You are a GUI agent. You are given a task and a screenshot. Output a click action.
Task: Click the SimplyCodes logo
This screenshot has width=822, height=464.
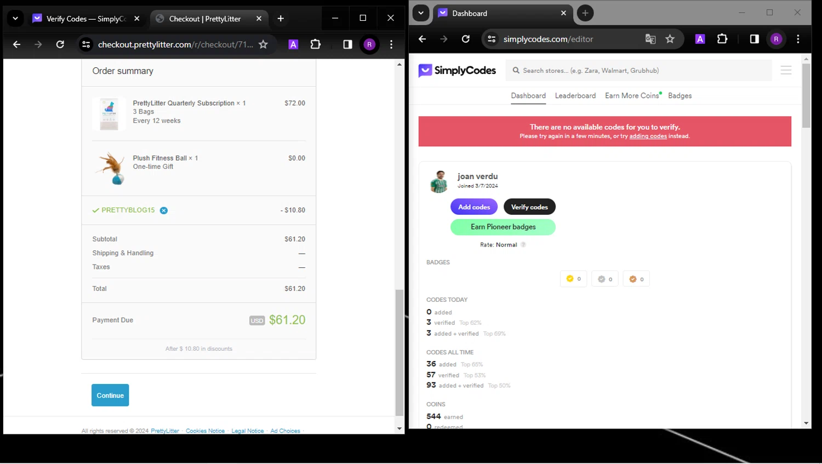pos(457,71)
